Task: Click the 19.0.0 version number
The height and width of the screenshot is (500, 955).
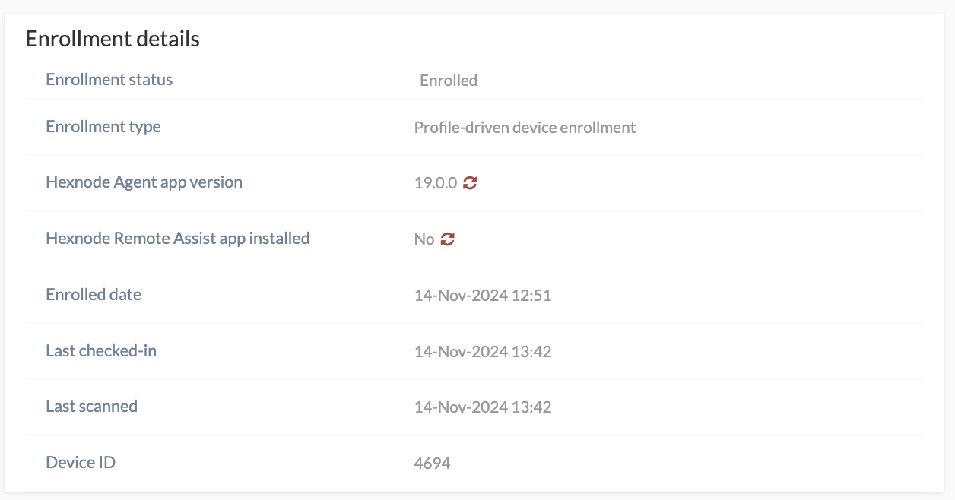Action: (436, 183)
